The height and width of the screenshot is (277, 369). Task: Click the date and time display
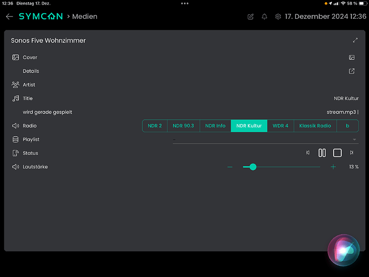[x=325, y=17]
